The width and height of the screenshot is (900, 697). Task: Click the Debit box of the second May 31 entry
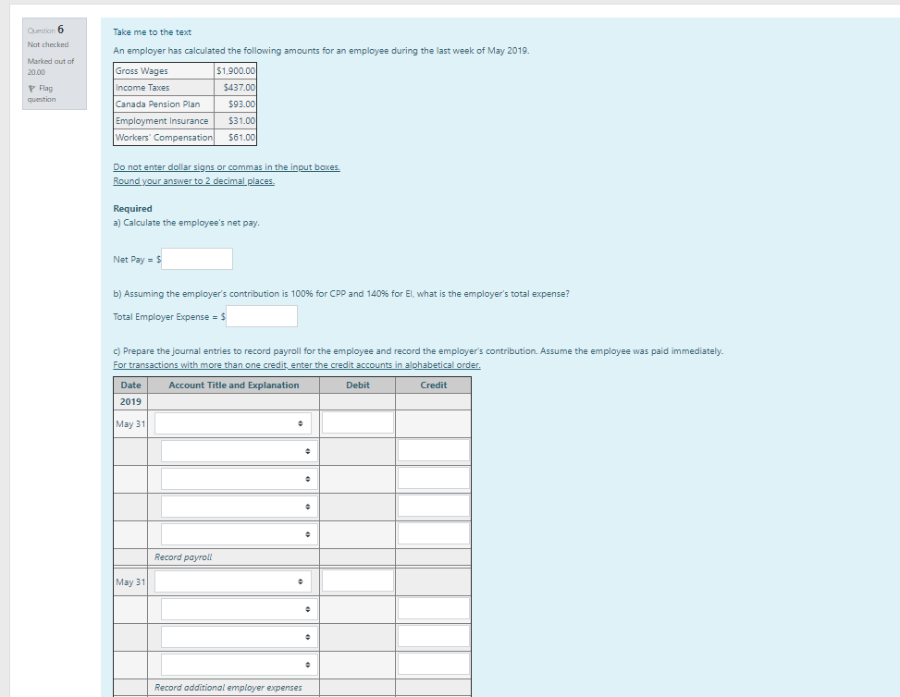tap(357, 581)
